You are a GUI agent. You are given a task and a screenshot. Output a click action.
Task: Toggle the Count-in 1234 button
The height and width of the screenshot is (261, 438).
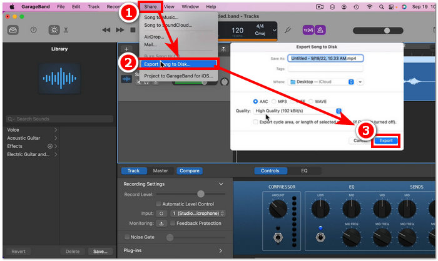tap(308, 30)
